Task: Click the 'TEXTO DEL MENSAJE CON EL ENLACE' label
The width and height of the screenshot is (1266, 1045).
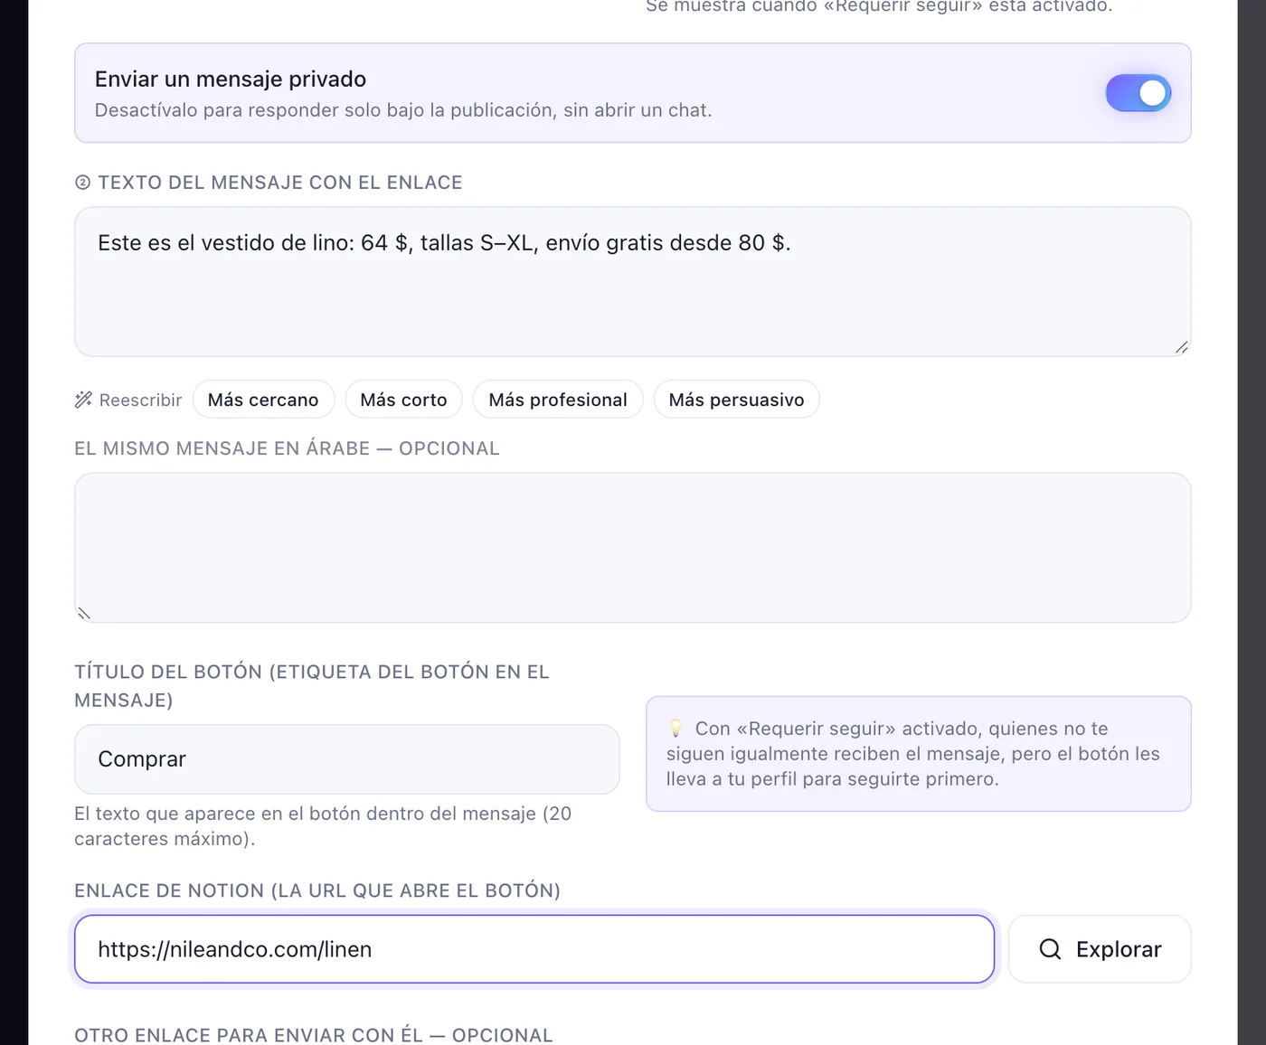Action: pos(280,183)
